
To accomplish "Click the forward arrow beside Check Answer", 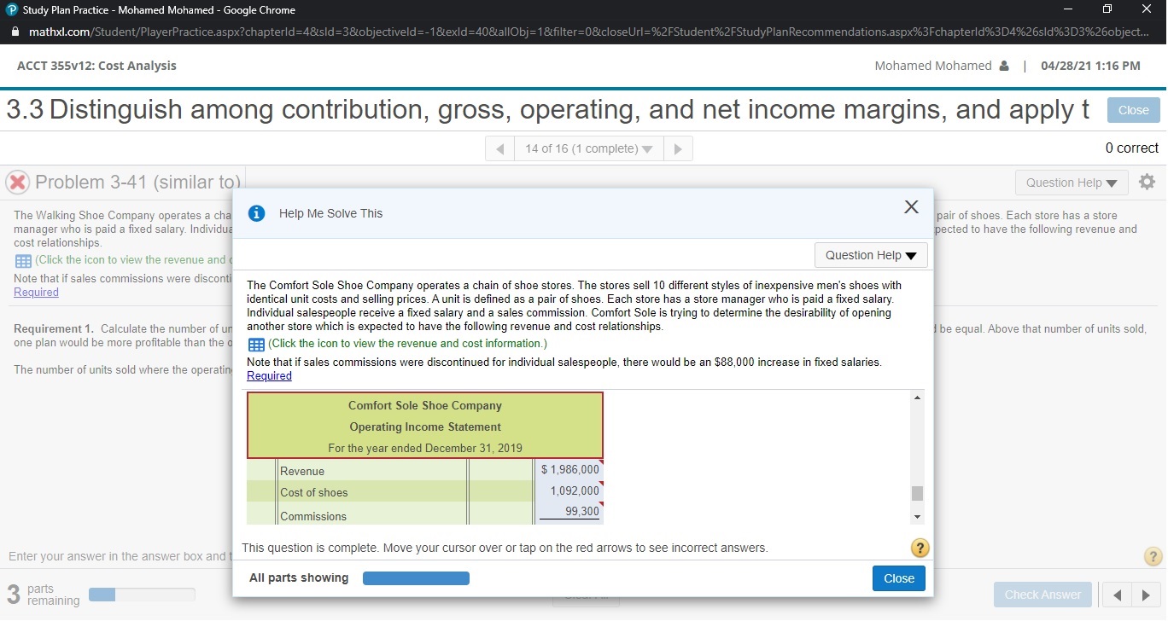I will (x=1147, y=595).
